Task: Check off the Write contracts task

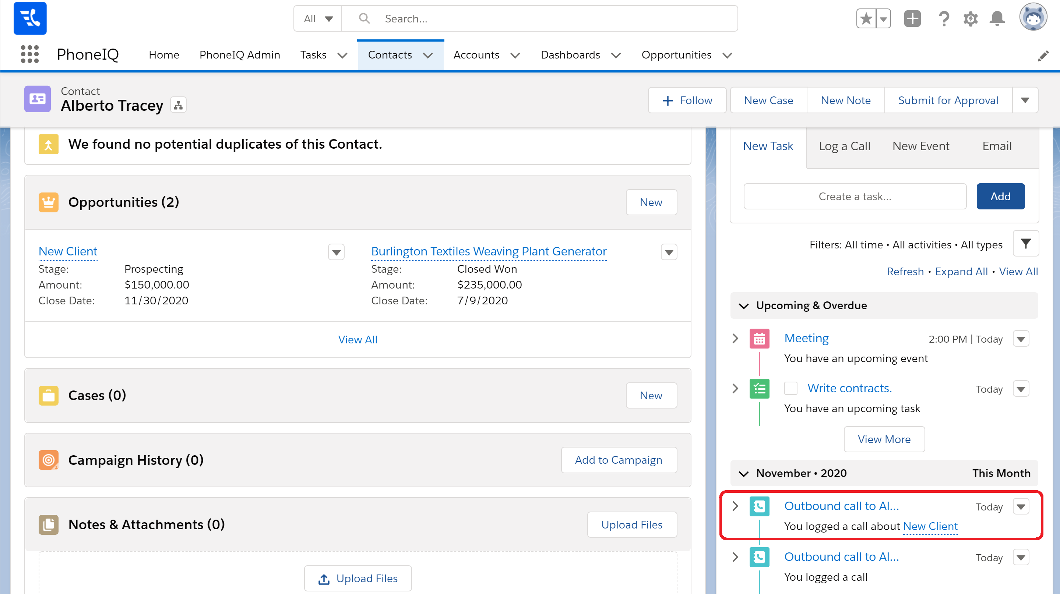Action: pyautogui.click(x=790, y=388)
